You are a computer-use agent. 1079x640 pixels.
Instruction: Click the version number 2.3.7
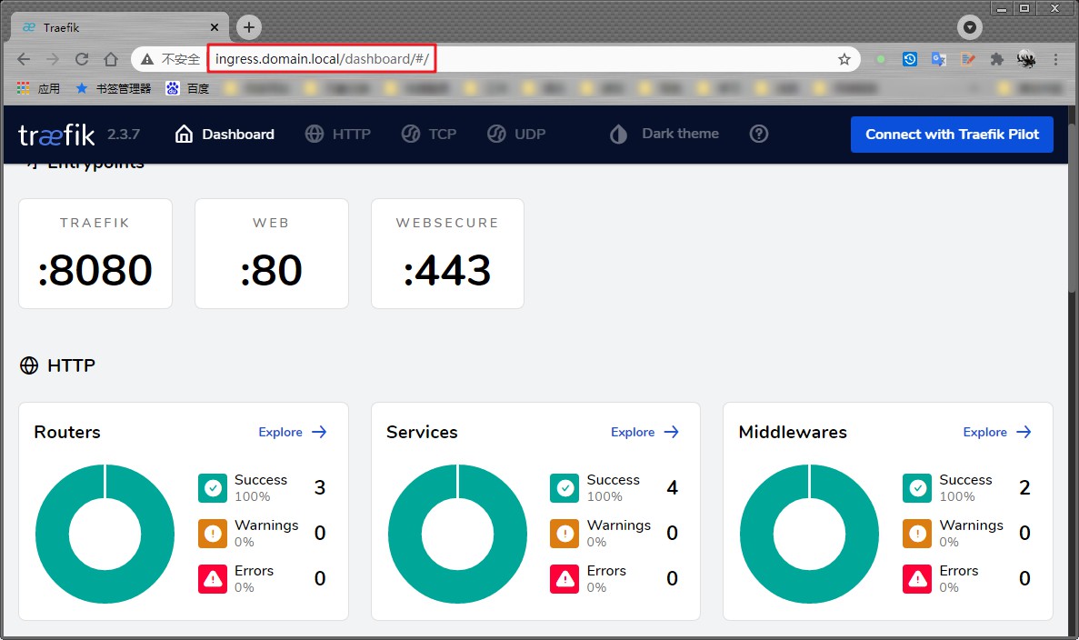[124, 135]
